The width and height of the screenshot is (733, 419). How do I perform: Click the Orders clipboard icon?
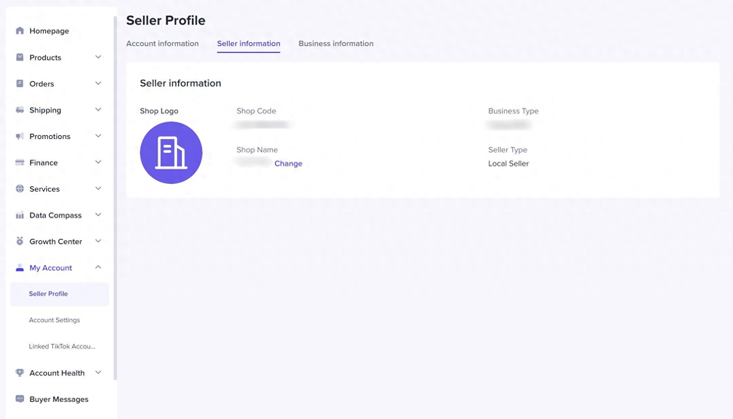tap(20, 83)
